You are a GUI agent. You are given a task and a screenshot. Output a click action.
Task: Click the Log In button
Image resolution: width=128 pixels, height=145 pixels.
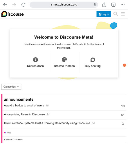tap(104, 14)
